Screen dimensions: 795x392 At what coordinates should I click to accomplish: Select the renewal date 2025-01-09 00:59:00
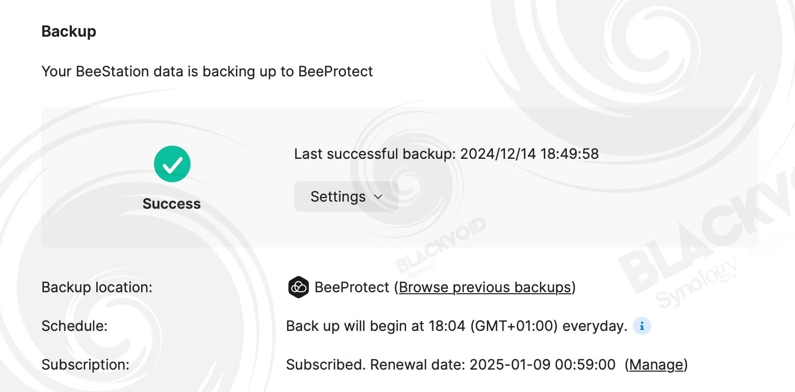point(542,365)
